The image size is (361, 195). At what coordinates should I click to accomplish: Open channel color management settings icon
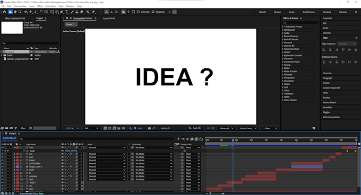(130, 128)
